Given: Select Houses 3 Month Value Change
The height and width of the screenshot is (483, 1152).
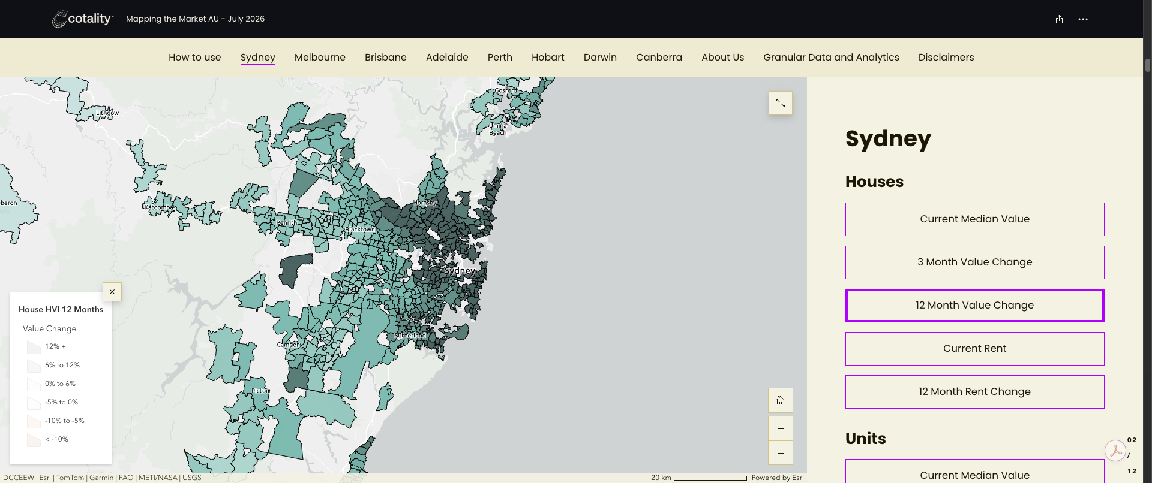Looking at the screenshot, I should (975, 262).
